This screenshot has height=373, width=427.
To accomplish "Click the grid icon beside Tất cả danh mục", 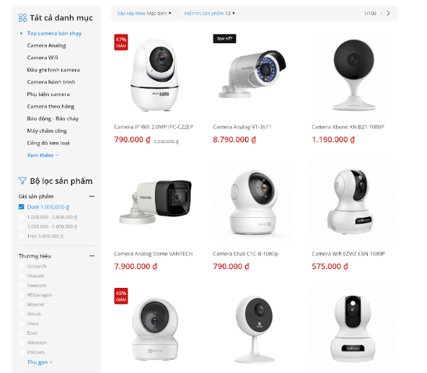I will pyautogui.click(x=22, y=18).
